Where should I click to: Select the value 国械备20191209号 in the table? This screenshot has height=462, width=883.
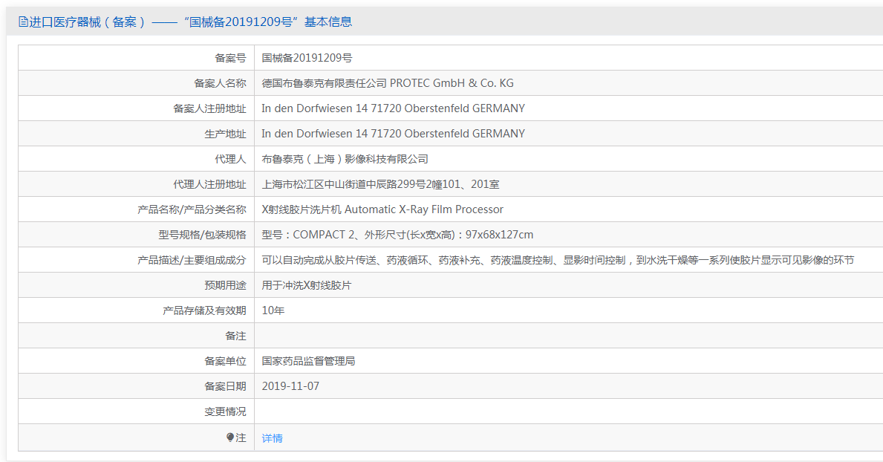(x=307, y=57)
